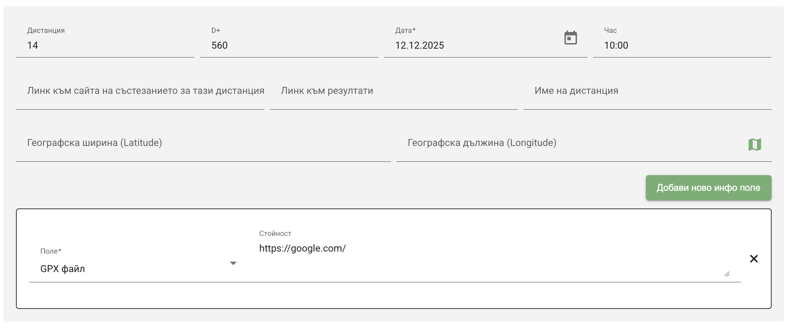The width and height of the screenshot is (789, 328).
Task: Click the Добави ново инфо поле button
Action: [708, 188]
